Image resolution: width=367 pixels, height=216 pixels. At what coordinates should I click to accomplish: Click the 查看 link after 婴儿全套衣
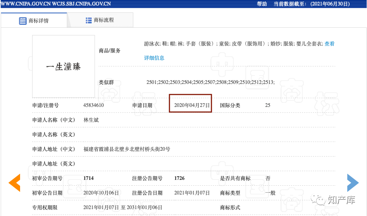pos(329,44)
